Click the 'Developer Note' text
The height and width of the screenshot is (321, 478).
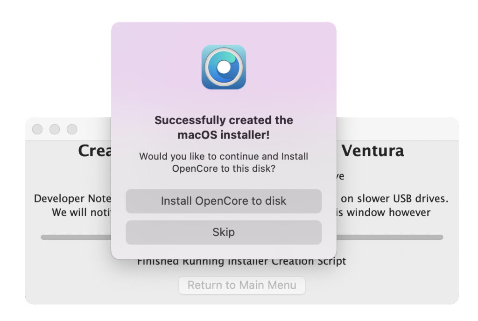72,199
